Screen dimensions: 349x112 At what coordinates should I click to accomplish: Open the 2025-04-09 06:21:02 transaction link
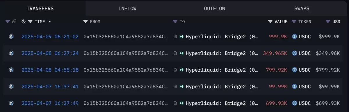click(x=50, y=37)
